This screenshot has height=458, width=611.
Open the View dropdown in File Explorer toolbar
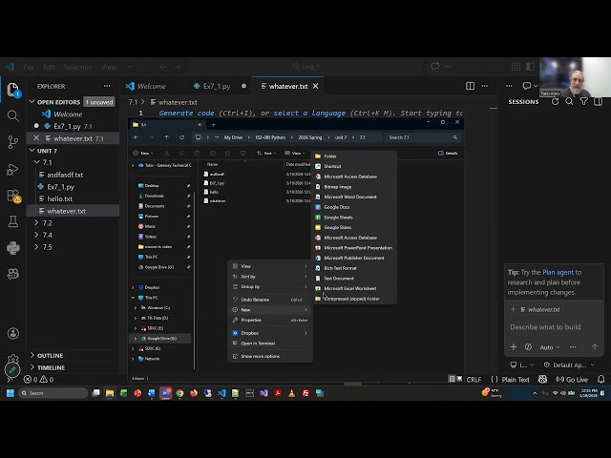point(295,153)
